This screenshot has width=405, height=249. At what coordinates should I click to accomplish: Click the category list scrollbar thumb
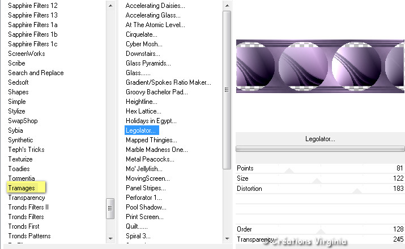pyautogui.click(x=110, y=208)
